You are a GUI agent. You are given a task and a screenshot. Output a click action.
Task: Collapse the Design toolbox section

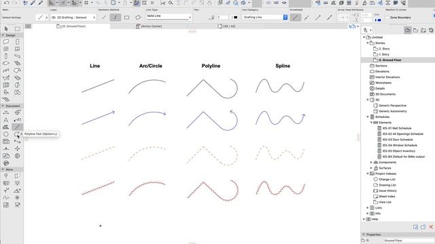[x=3, y=35]
